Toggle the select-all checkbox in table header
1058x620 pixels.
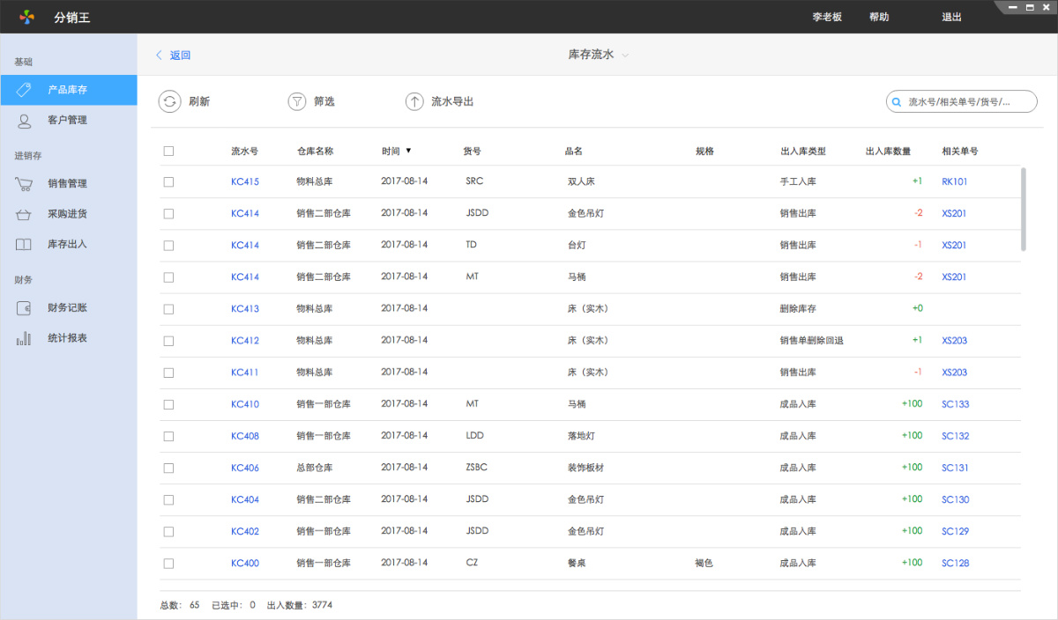pos(168,151)
